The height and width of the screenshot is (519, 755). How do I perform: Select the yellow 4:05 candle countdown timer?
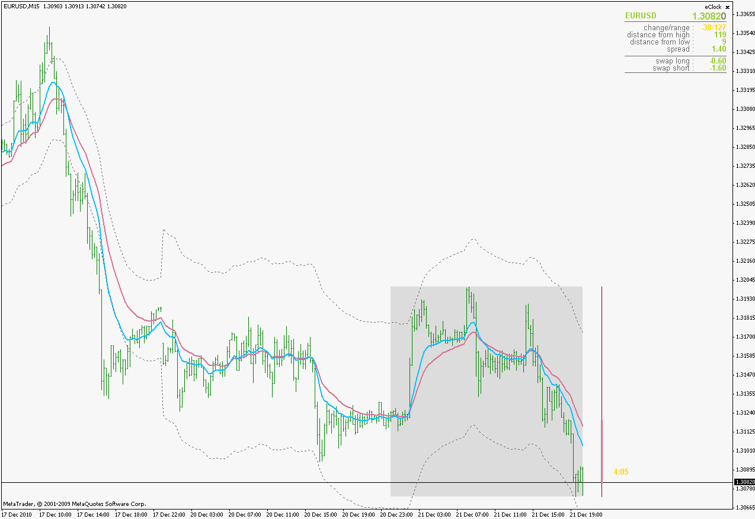621,472
